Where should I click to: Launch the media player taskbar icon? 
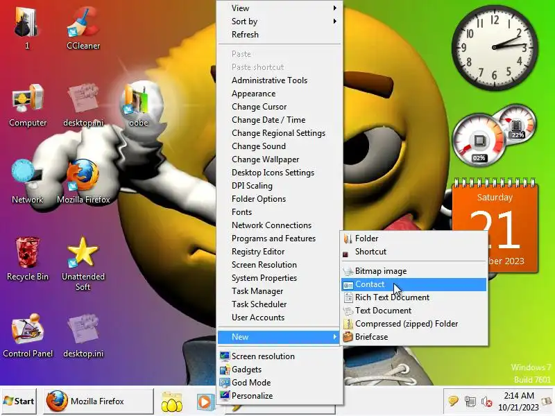(205, 401)
